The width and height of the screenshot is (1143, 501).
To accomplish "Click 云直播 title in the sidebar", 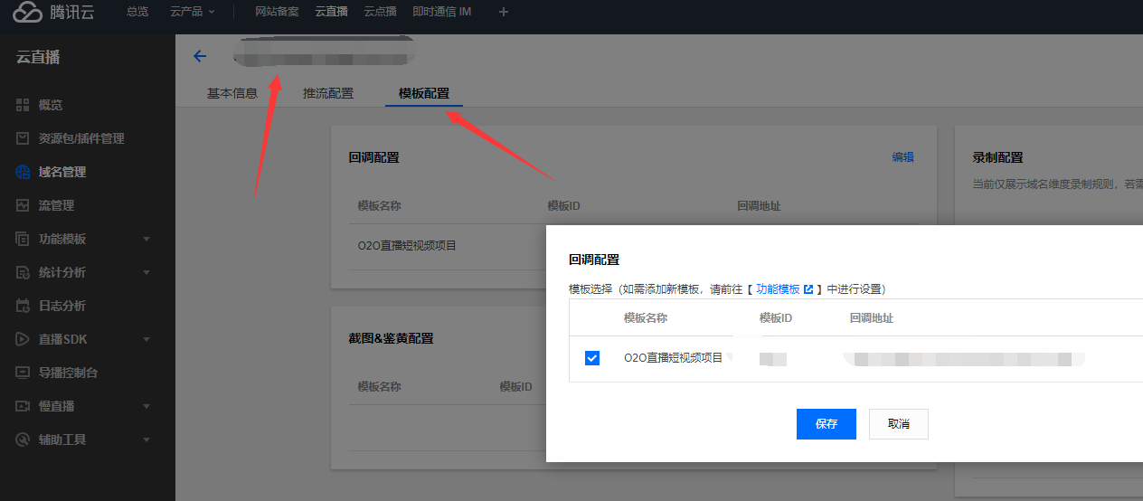I will tap(38, 57).
